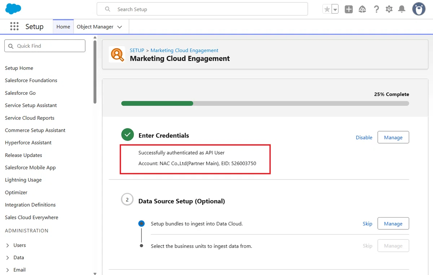Click the Setup app name label
Viewport: 433px width, 275px height.
pyautogui.click(x=34, y=27)
